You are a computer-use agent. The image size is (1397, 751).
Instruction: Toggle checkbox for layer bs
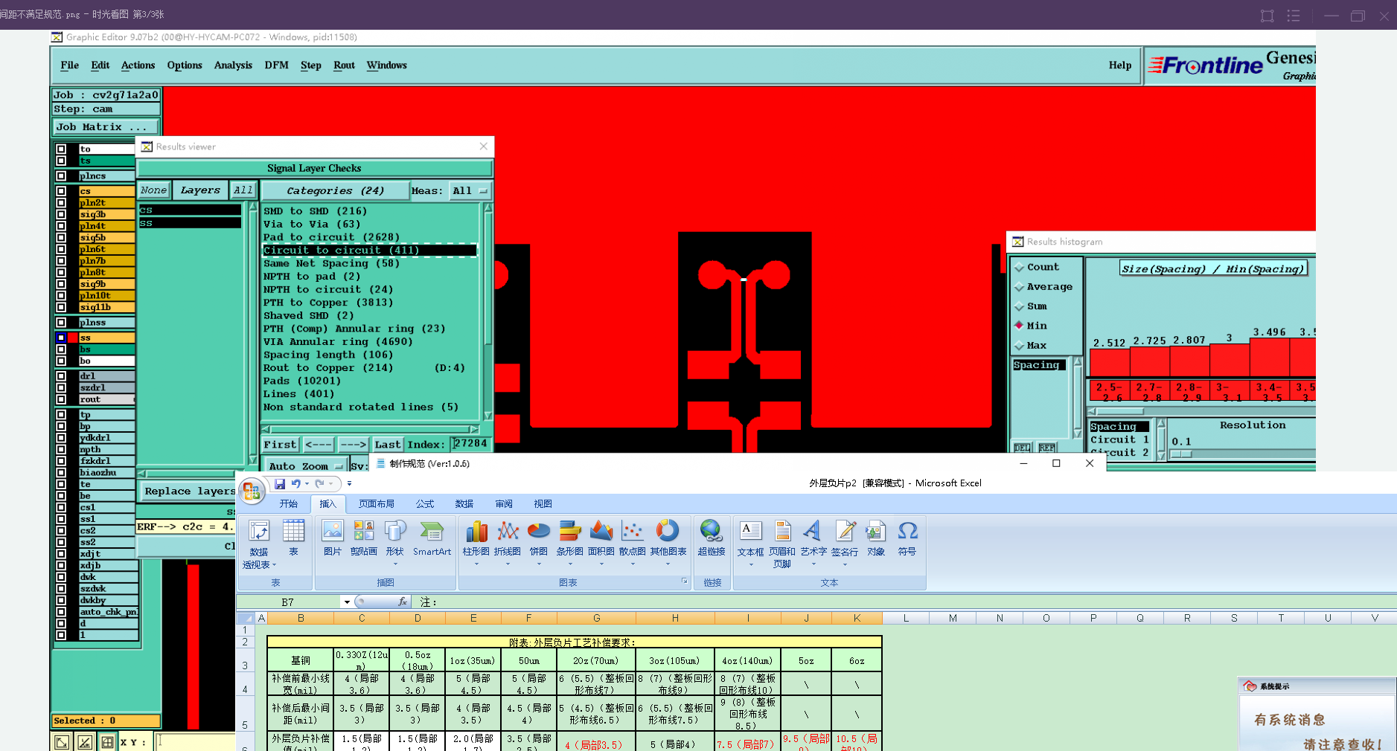[61, 349]
